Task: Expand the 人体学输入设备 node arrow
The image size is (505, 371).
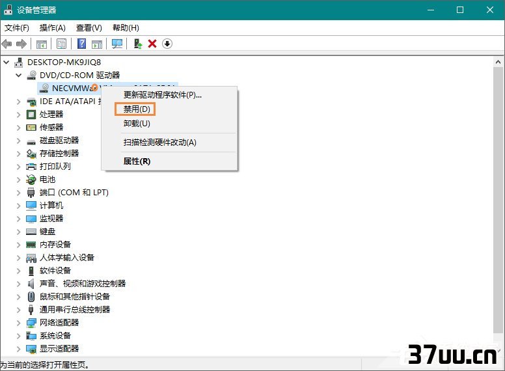Action: click(x=19, y=258)
